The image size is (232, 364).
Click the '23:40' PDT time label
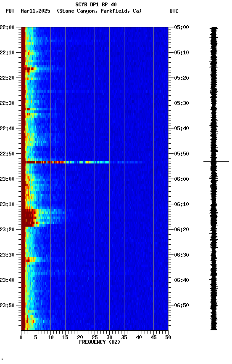tap(7, 280)
